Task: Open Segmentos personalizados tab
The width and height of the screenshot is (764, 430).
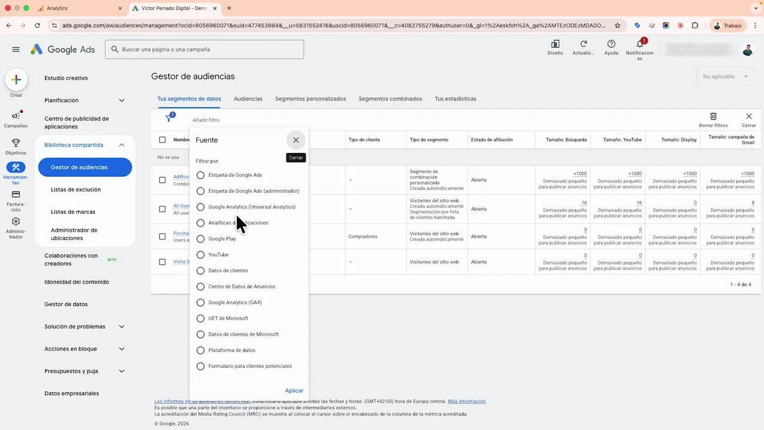Action: click(x=310, y=99)
